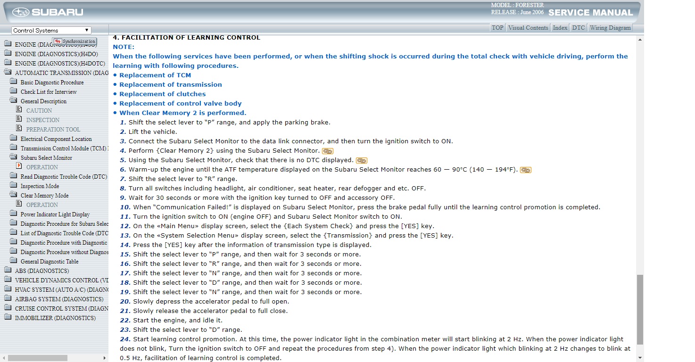Click the folder icon beside AIRBAG SYSTEM (DIAGNOSTICS)
This screenshot has width=695, height=362.
pos(8,299)
